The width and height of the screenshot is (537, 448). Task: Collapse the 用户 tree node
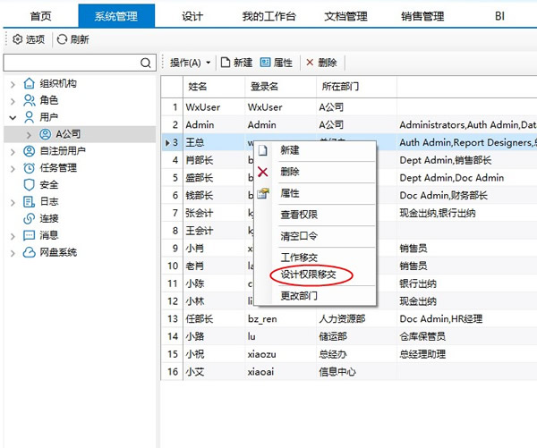[13, 117]
